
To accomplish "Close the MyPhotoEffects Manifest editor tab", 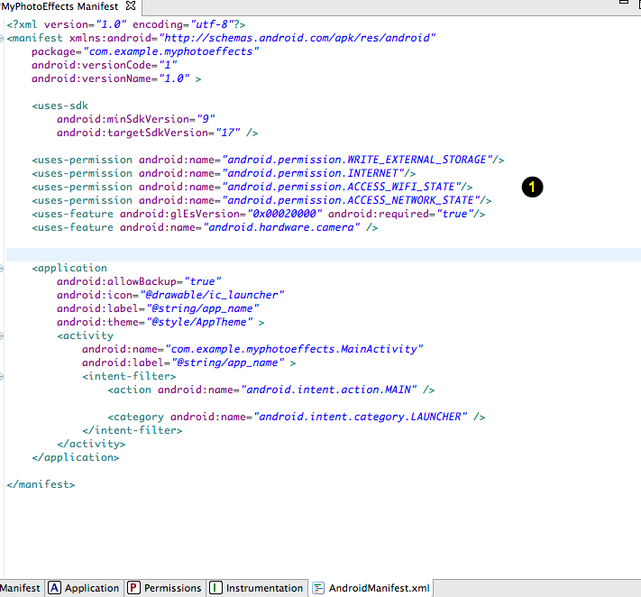I will point(131,5).
